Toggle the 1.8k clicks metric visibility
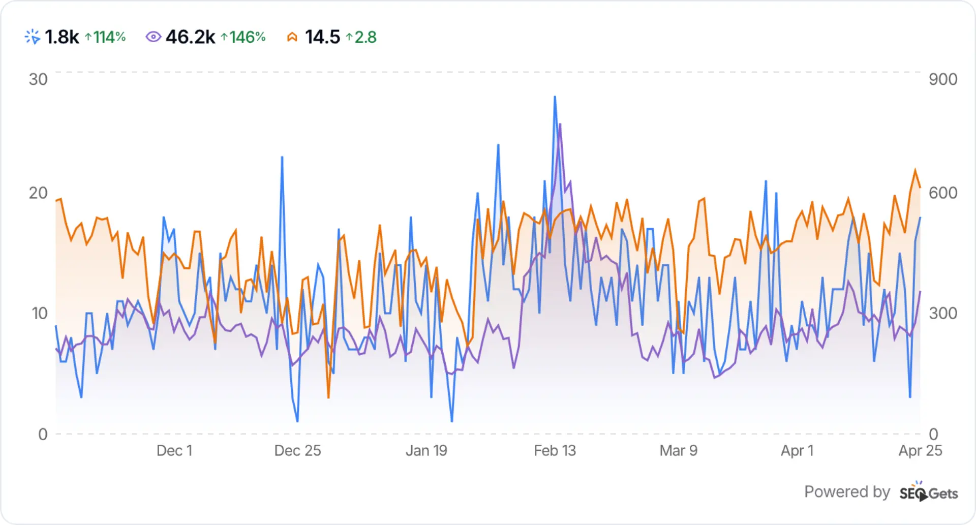976x525 pixels. (61, 36)
